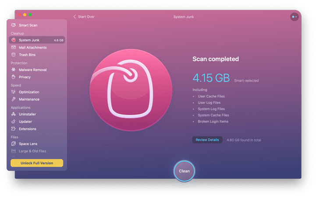316x198 pixels.
Task: Click the Trash Bins bucket icon
Action: [x=14, y=55]
